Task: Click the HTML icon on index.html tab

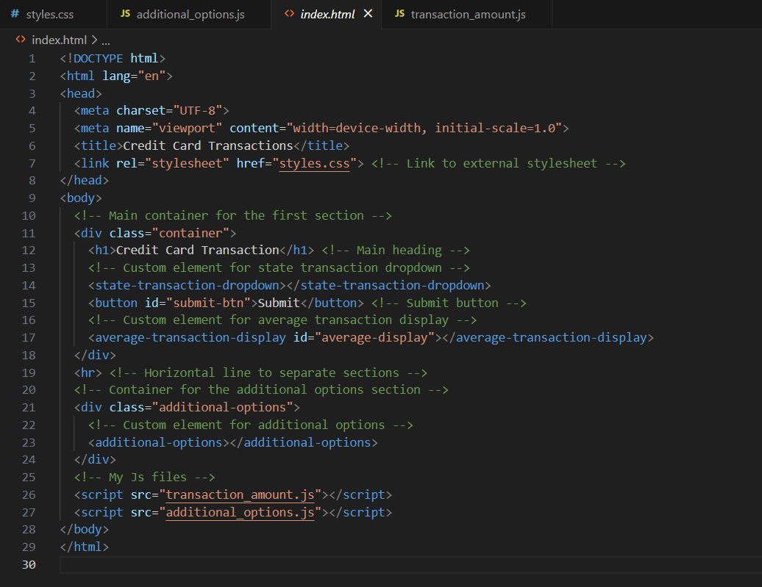Action: pyautogui.click(x=289, y=14)
